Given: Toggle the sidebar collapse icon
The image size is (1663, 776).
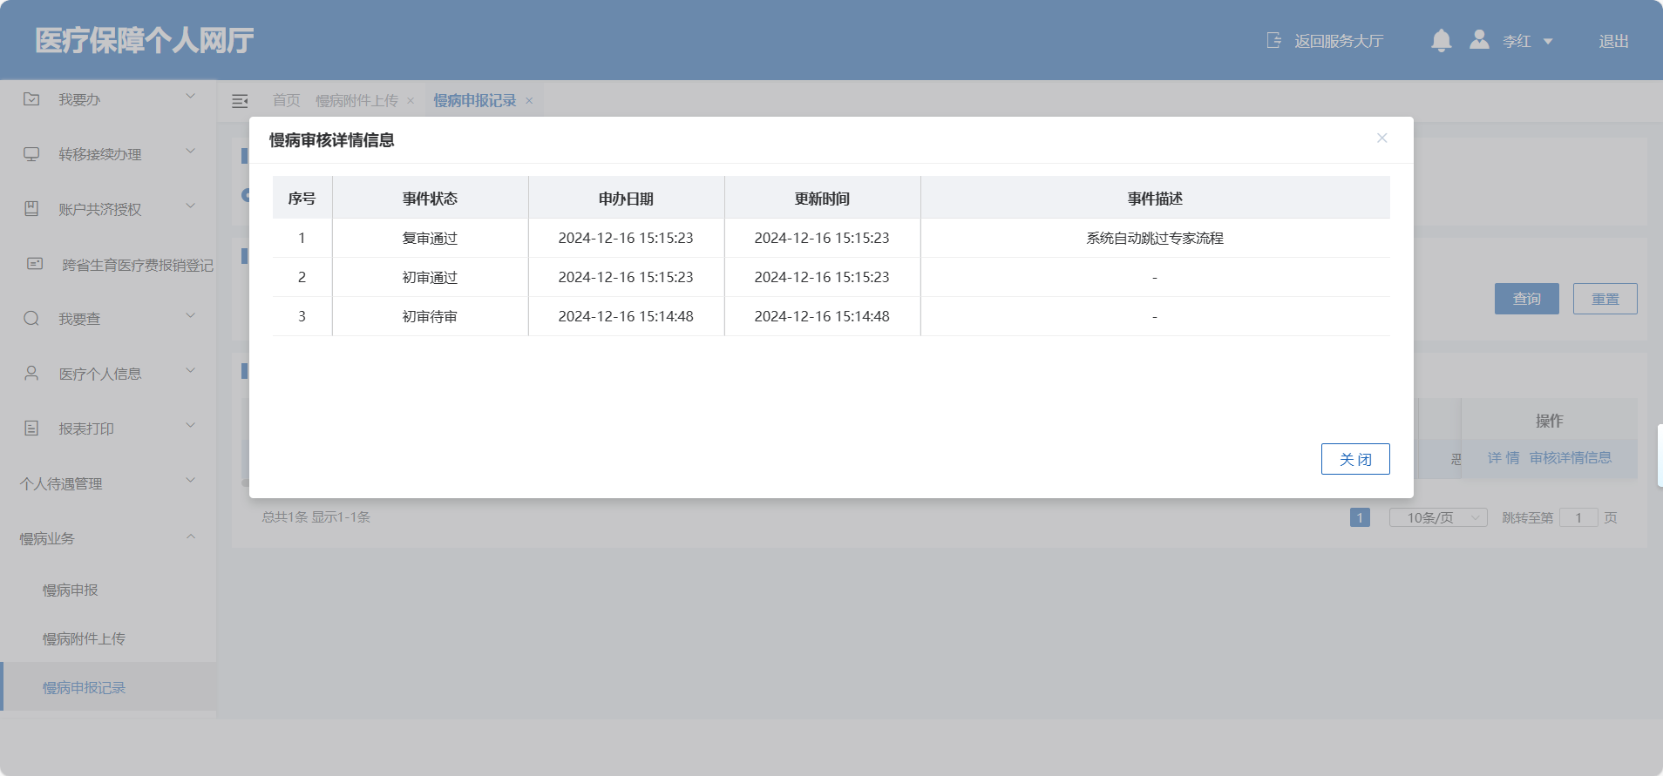Looking at the screenshot, I should click(240, 101).
